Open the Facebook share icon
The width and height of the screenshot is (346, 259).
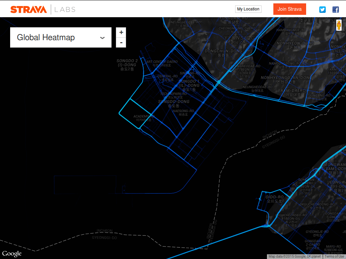[x=336, y=9]
